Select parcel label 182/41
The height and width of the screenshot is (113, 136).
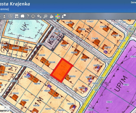[25, 100]
